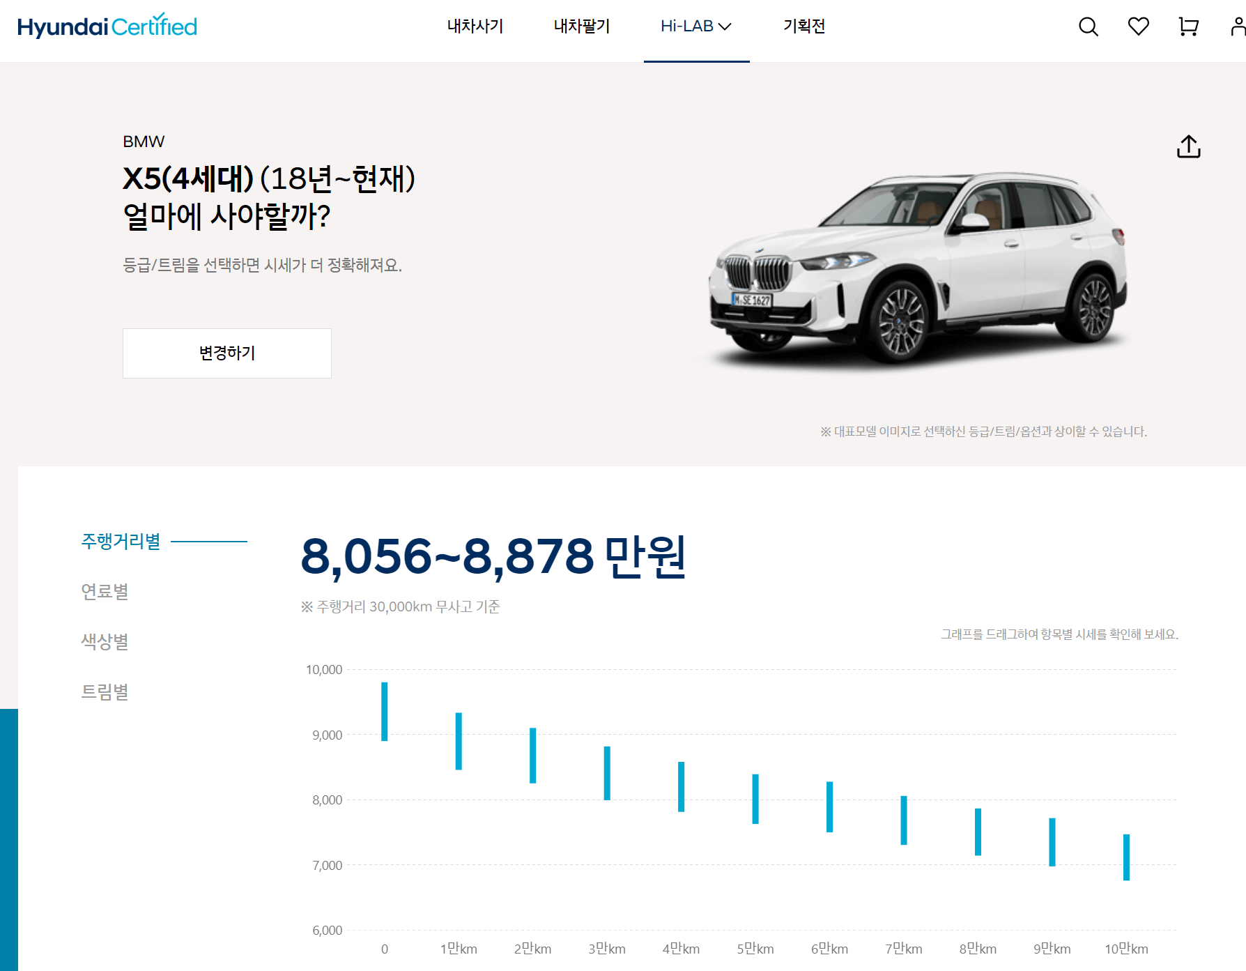The image size is (1246, 971).
Task: Open the search magnifier icon
Action: (1088, 26)
